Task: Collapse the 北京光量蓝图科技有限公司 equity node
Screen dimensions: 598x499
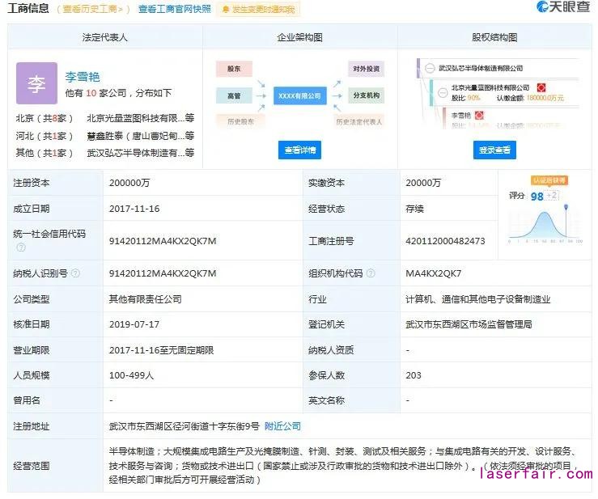Action: tap(444, 93)
